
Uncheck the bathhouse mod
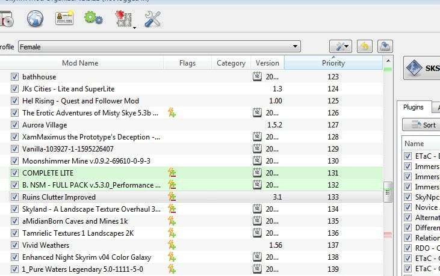coord(14,77)
